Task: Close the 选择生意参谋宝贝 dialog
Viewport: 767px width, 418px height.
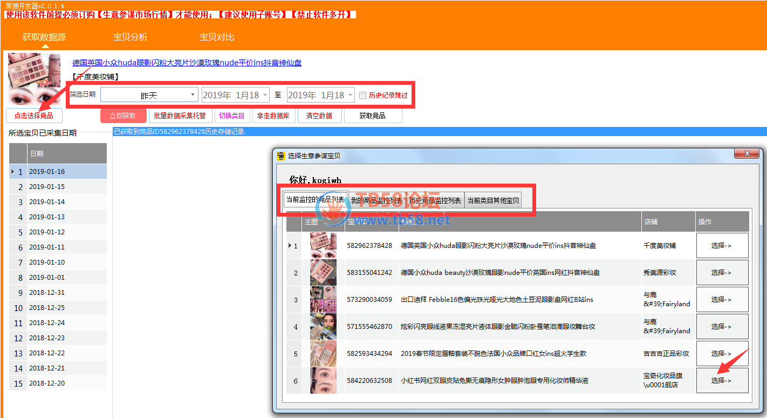Action: click(x=747, y=154)
